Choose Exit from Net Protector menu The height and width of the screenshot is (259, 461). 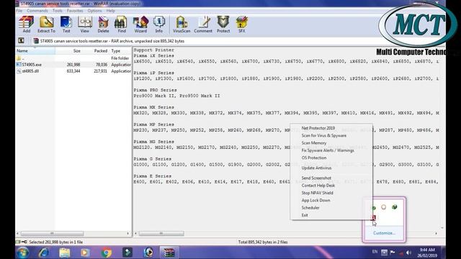pyautogui.click(x=305, y=215)
